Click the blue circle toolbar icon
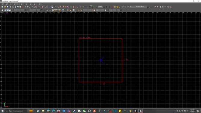The width and height of the screenshot is (201, 113). [x=50, y=7]
